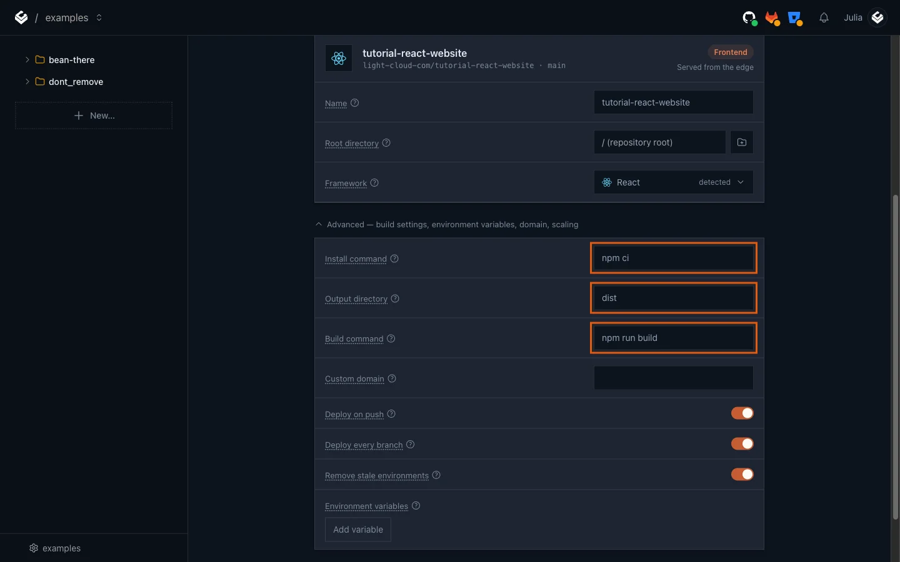Open the GitLab integration icon
Viewport: 900px width, 562px height.
772,18
